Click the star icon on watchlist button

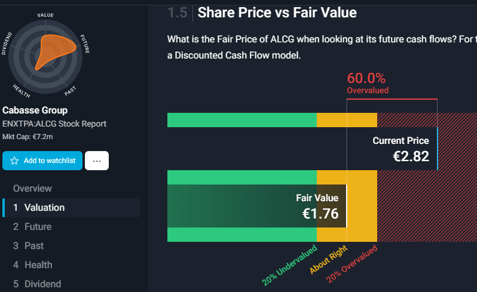14,161
